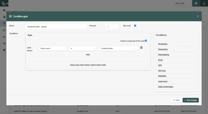Click the Close button
The image size is (208, 114).
(x=176, y=100)
